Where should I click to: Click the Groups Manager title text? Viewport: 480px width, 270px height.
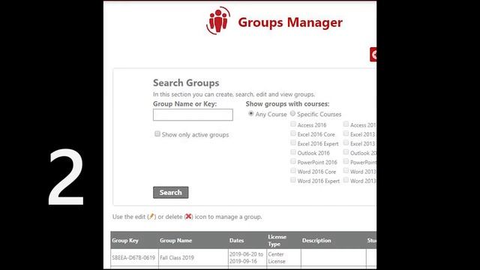[x=290, y=22]
